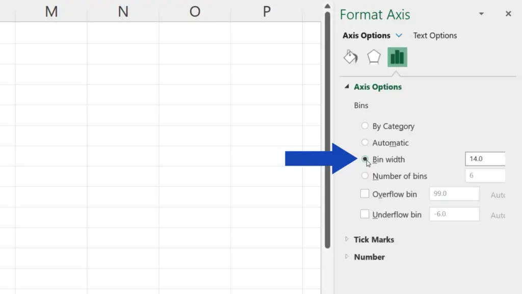The image size is (522, 294).
Task: Select the Bin width radio button
Action: (365, 159)
